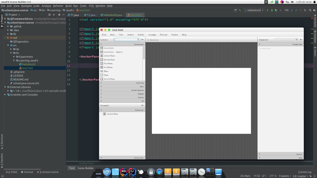Expand Layout section in Inspector
The image size is (317, 178).
point(281,154)
